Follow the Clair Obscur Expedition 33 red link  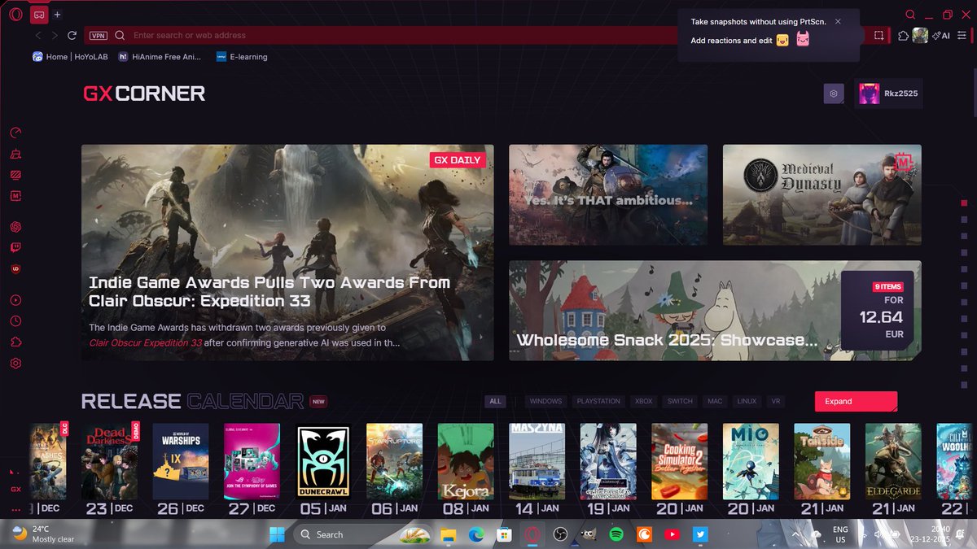pyautogui.click(x=146, y=342)
